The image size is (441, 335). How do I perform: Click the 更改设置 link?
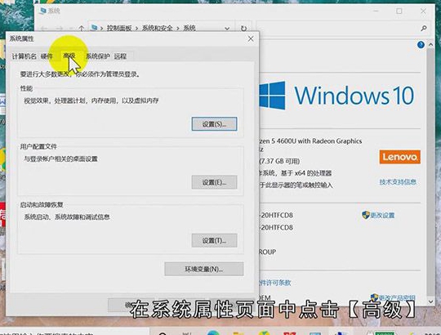tap(382, 216)
